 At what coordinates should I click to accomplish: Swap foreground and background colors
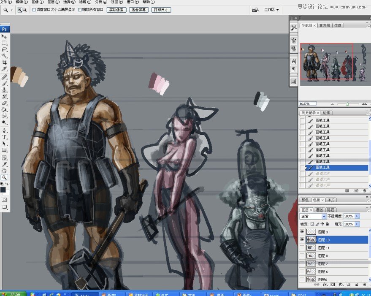tap(7, 184)
